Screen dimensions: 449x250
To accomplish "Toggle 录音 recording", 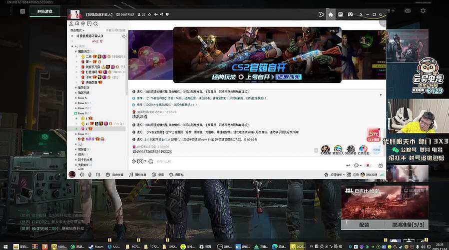I will click(x=158, y=174).
